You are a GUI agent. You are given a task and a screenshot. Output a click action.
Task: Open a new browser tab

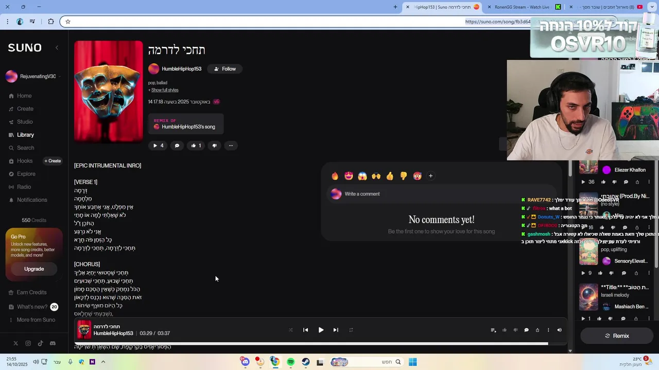tap(395, 7)
